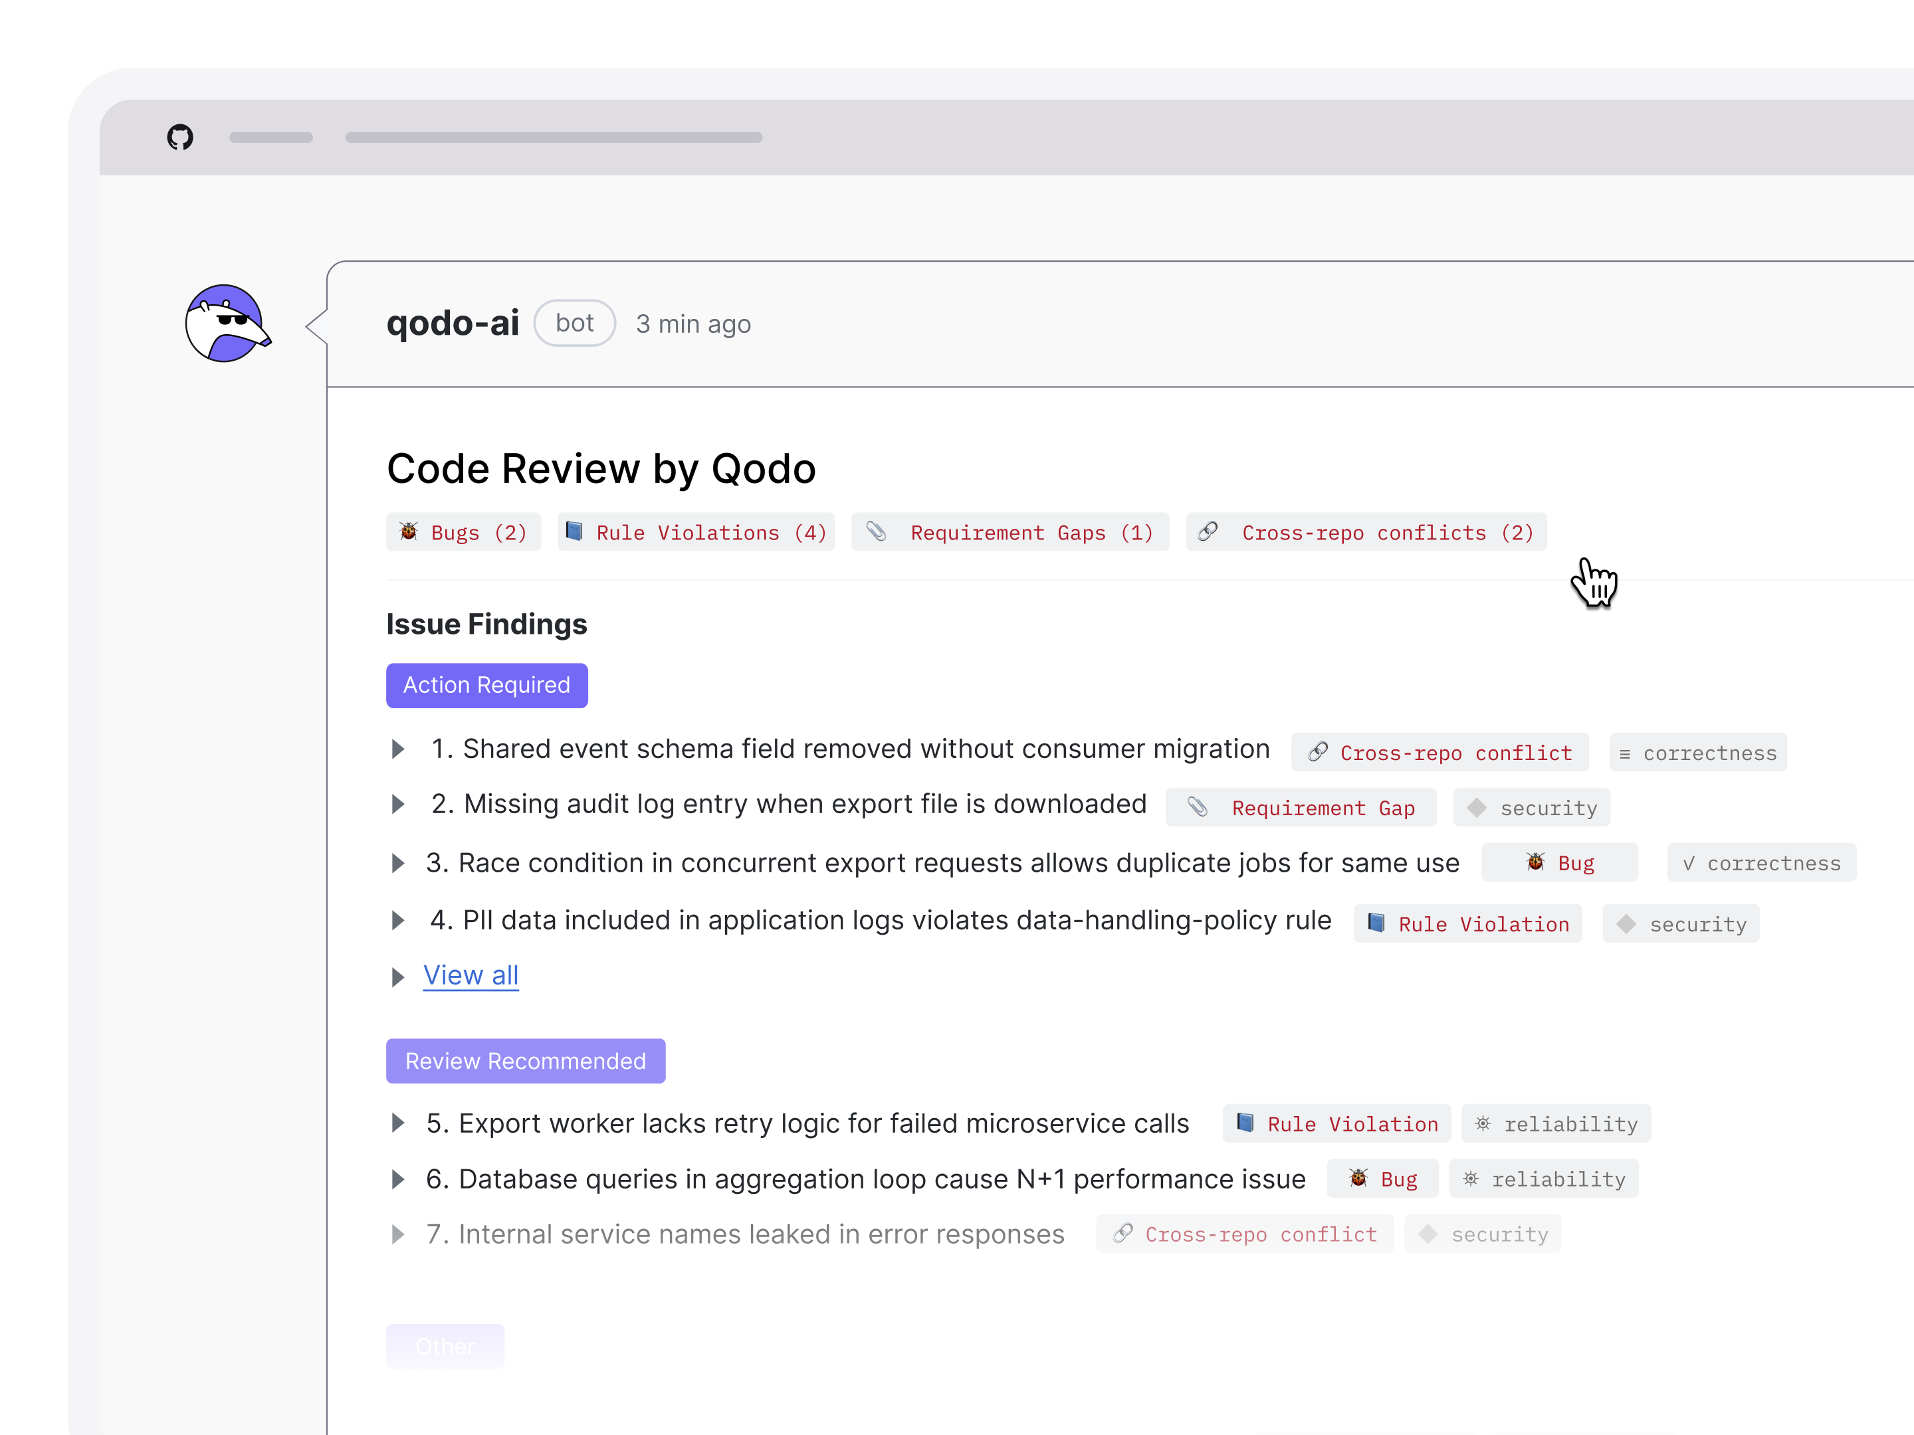Screen dimensions: 1914x1435
Task: Open the qodo-ai avatar image
Action: click(x=227, y=324)
